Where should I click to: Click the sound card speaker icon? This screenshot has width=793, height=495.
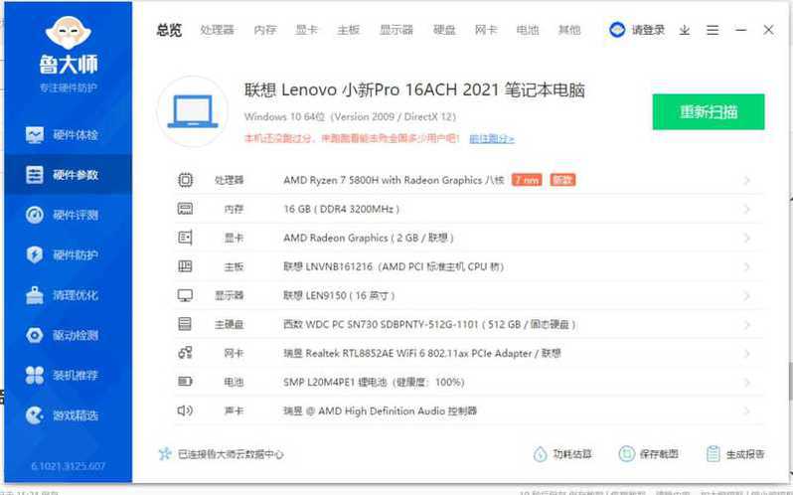(185, 411)
